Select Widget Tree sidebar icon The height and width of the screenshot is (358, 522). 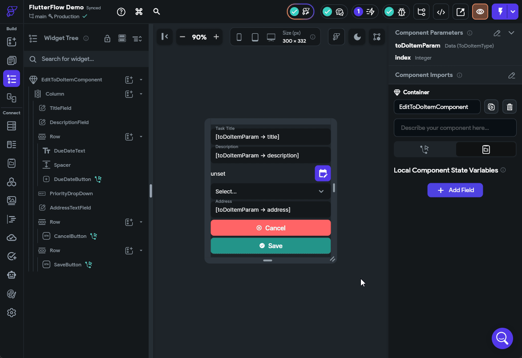(x=12, y=79)
